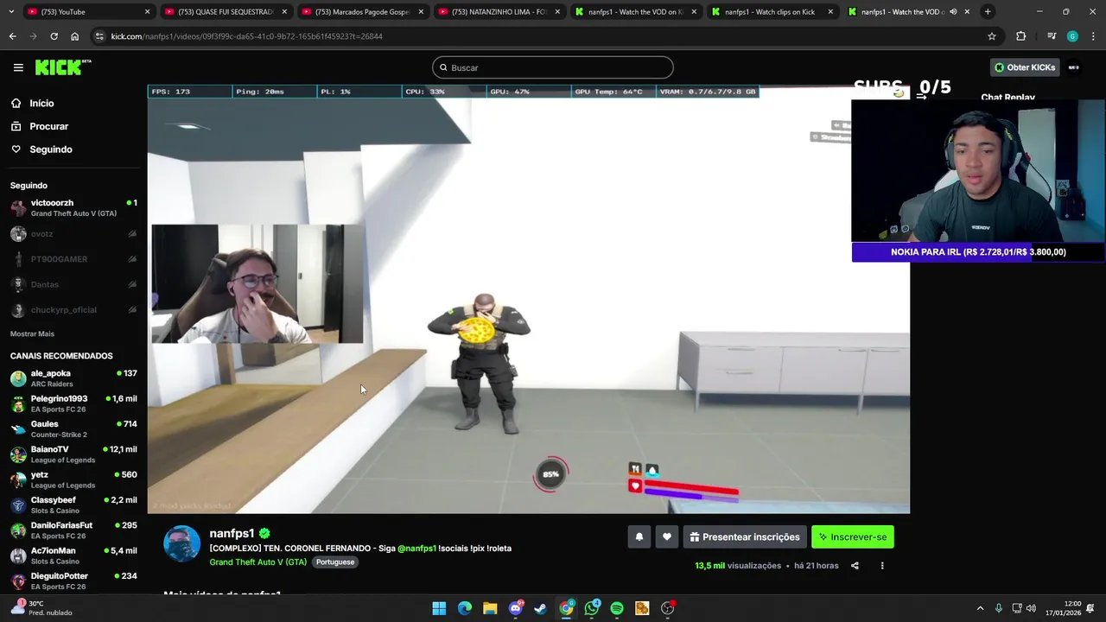Open ale_apoka recommended channel

point(73,378)
